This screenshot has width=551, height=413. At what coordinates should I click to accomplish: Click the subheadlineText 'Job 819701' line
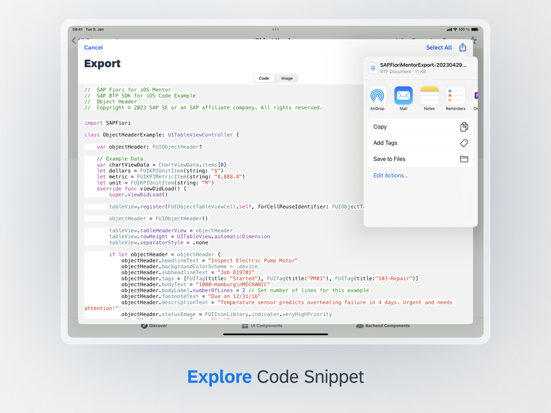coord(188,273)
